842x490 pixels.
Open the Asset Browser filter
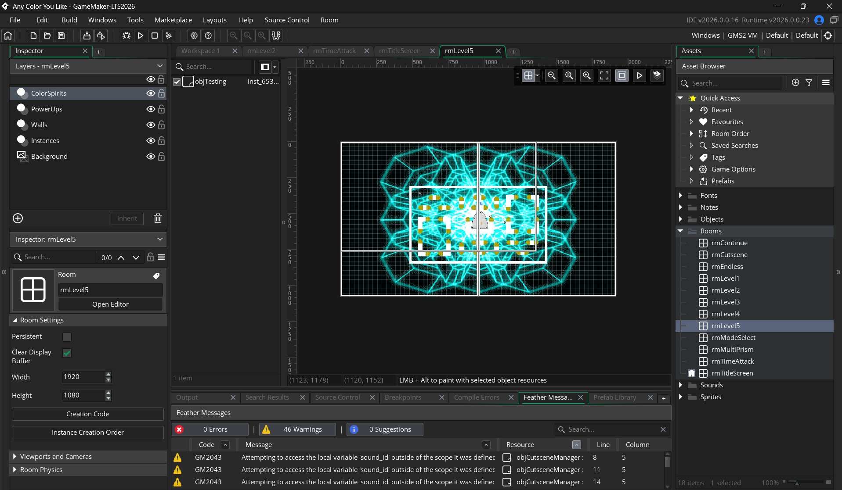pos(809,82)
